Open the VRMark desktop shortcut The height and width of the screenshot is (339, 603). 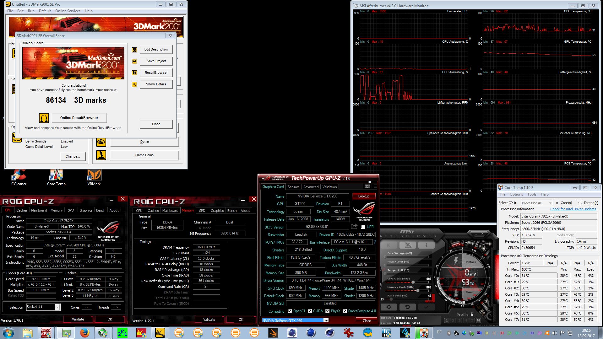94,178
